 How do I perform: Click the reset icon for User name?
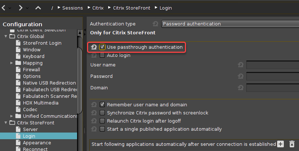pyautogui.click(x=240, y=65)
